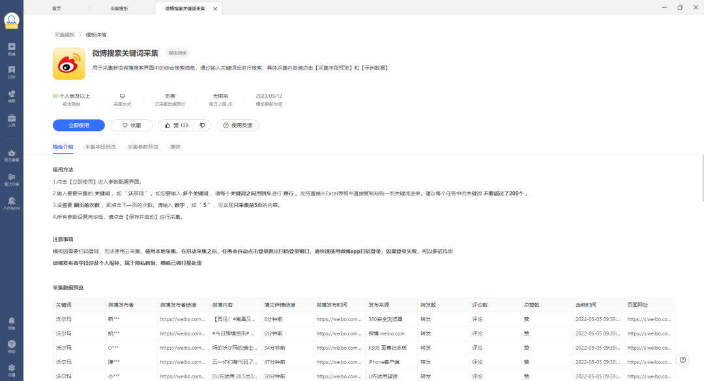Click the 使用反馈 button

click(x=238, y=125)
